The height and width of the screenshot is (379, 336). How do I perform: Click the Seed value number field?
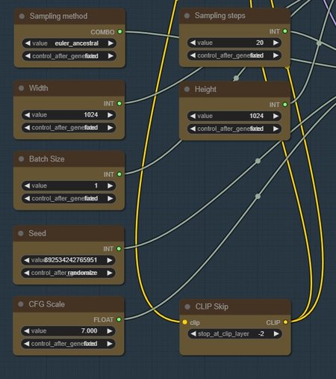68,260
